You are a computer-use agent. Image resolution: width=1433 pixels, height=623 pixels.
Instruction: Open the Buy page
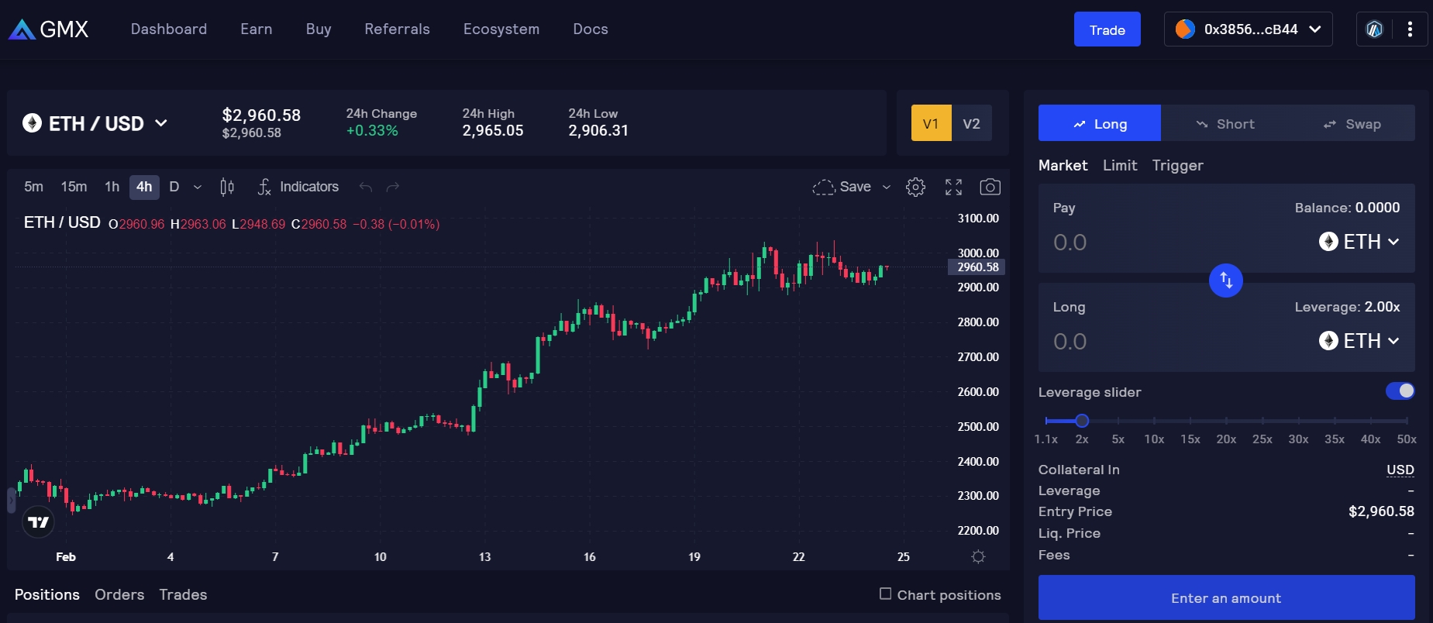click(x=319, y=29)
